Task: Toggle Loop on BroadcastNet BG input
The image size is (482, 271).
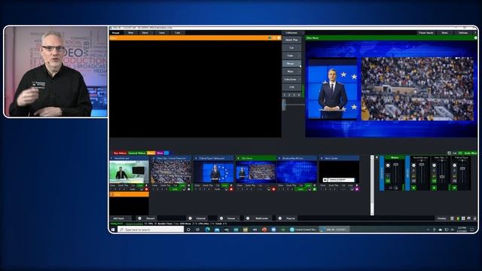Action: coord(308,185)
